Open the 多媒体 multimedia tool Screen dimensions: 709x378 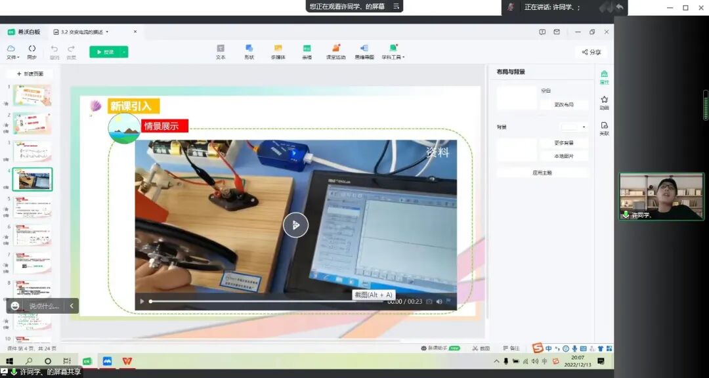point(278,52)
